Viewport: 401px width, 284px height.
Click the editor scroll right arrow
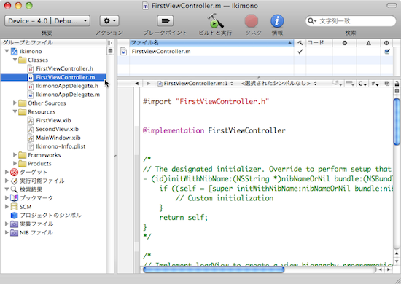pos(389,269)
